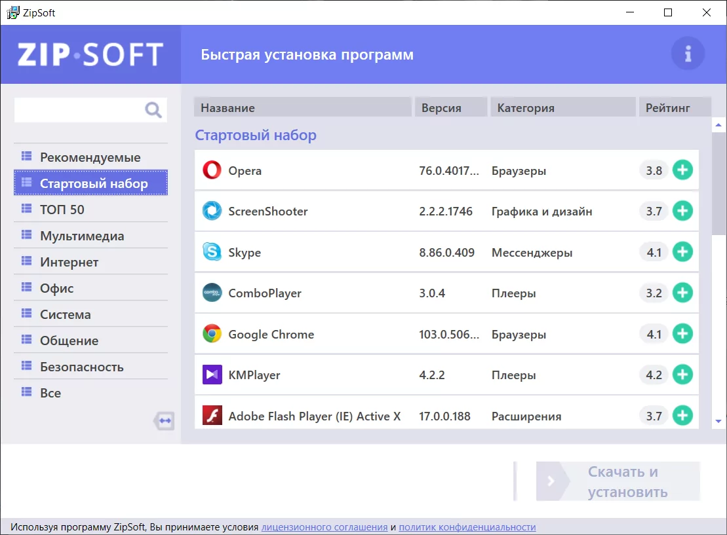Add KMPlayer with its green plus button

(682, 375)
